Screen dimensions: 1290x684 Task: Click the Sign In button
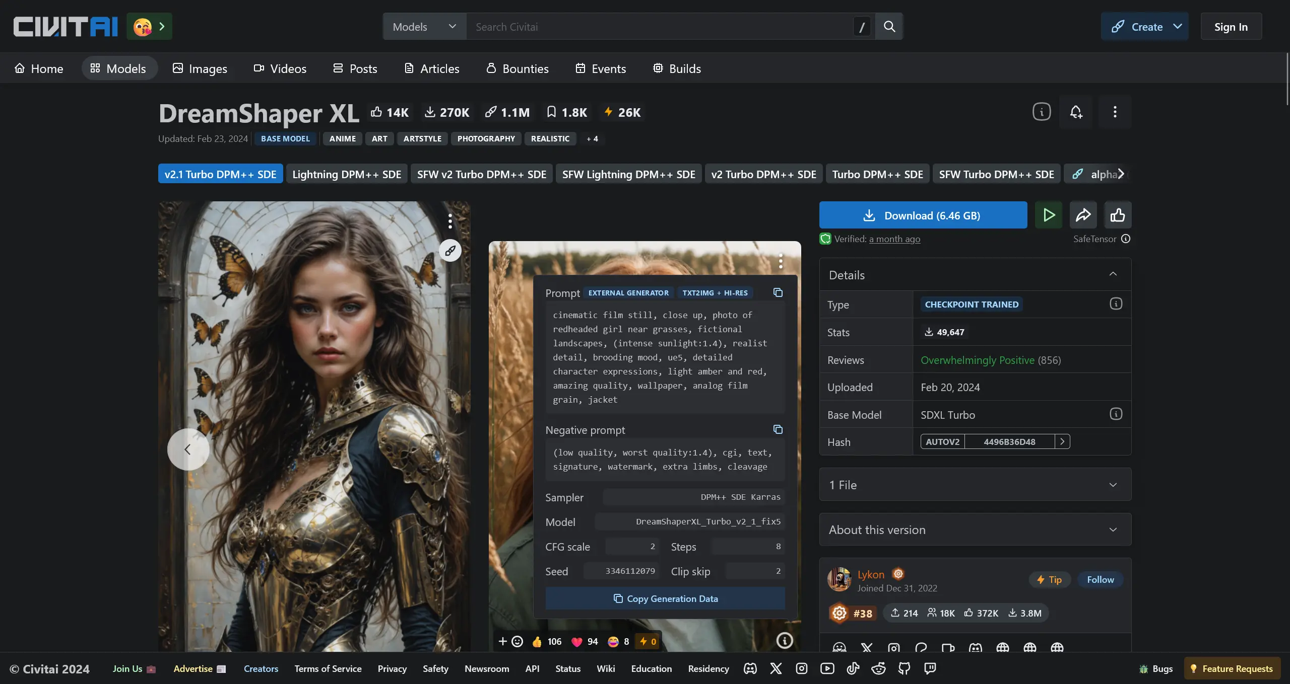1231,27
